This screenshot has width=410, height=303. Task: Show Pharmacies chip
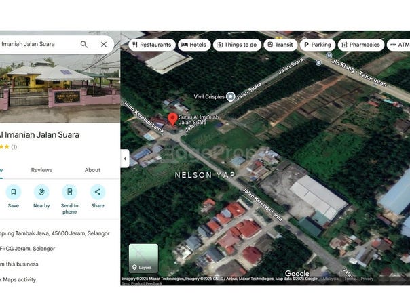(361, 45)
